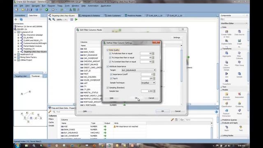The width and height of the screenshot is (263, 148).
Task: Select the Association model component
Action: pos(239,95)
